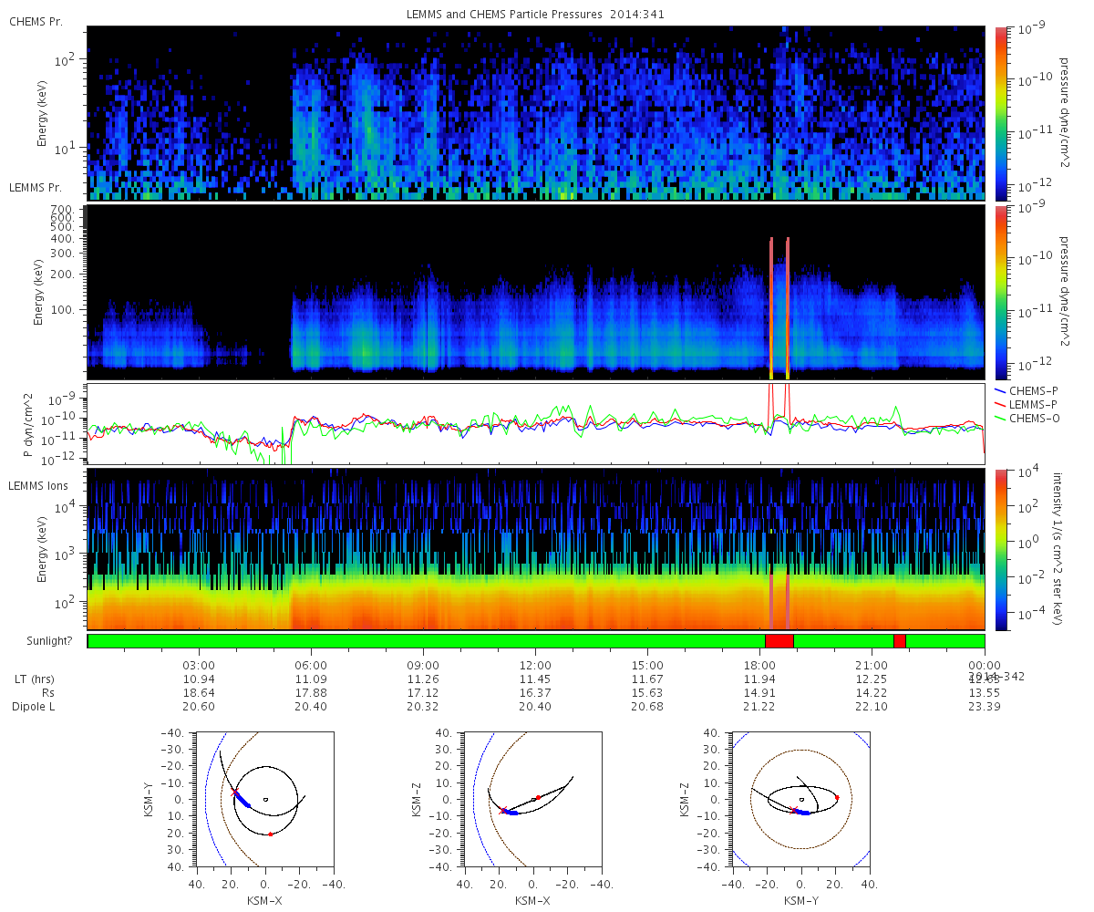Screen dimensions: 1094x912
Task: Click the Rs value 18.64
Action: point(199,693)
